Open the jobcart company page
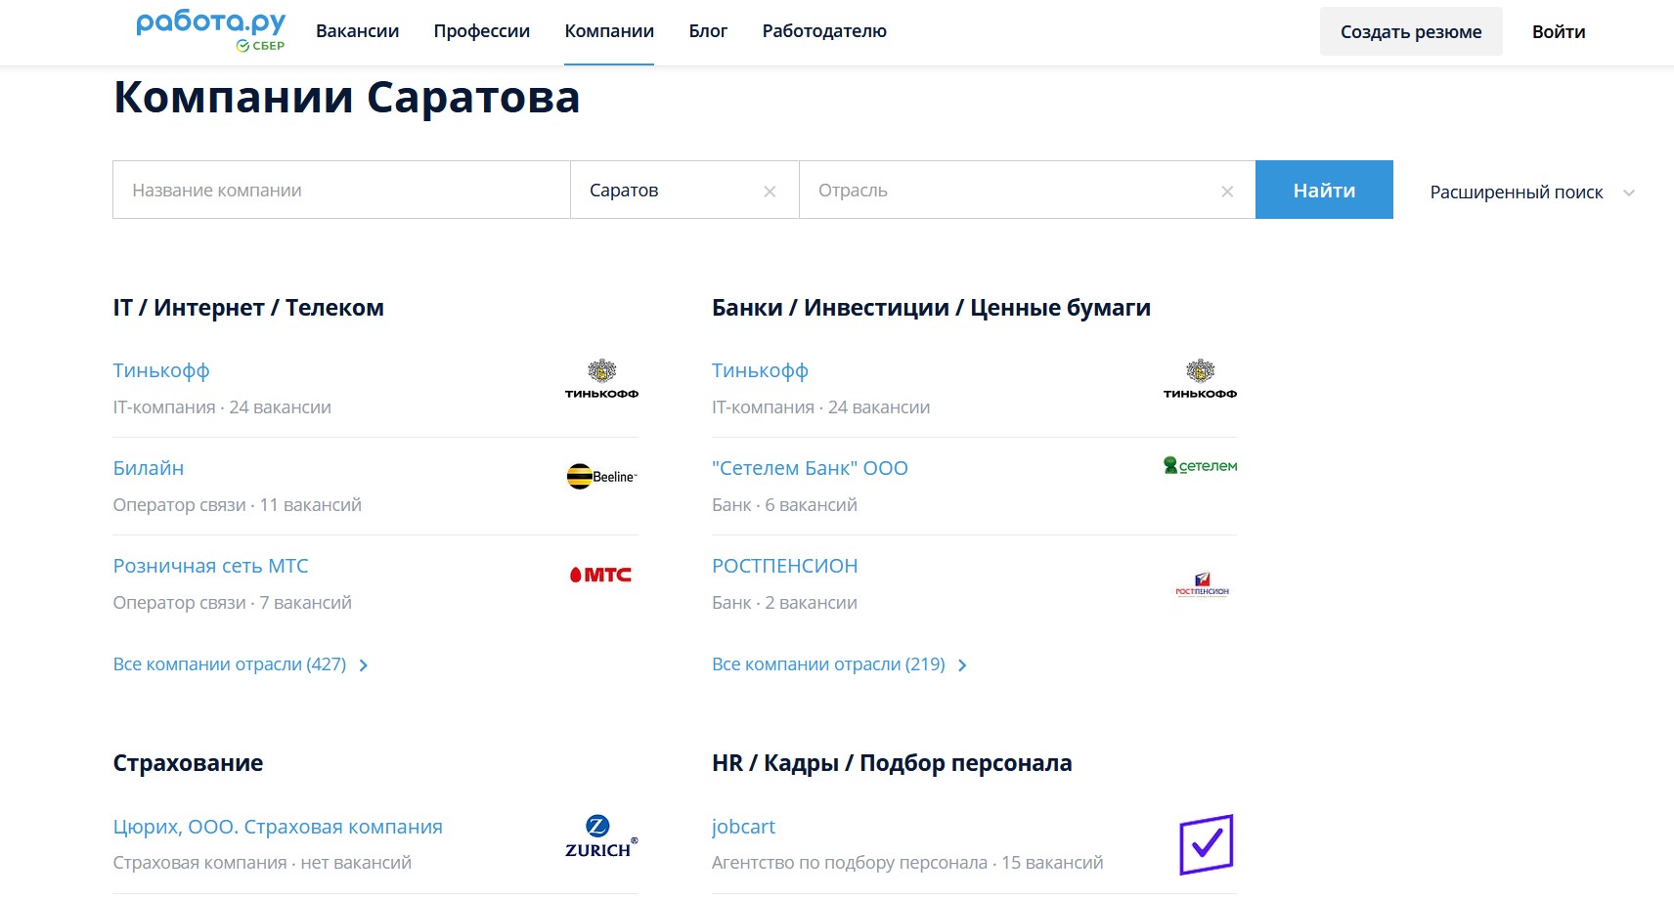The width and height of the screenshot is (1674, 898). click(743, 827)
